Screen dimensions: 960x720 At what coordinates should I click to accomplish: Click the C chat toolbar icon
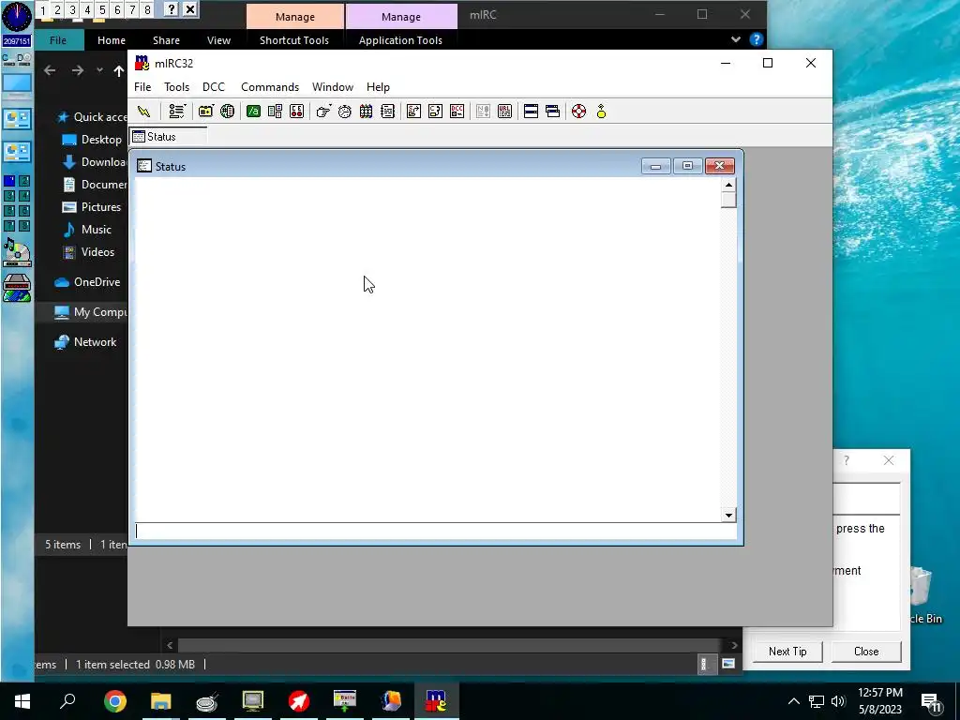[x=435, y=112]
